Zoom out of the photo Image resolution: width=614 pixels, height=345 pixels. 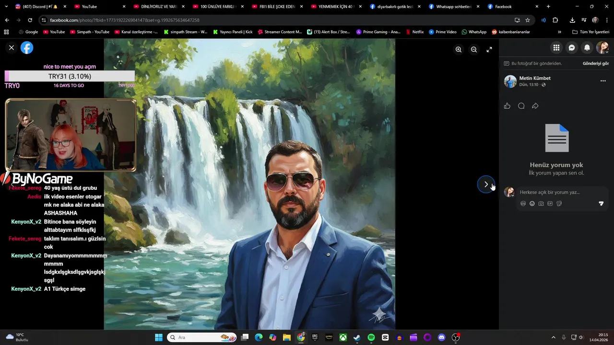pos(474,49)
